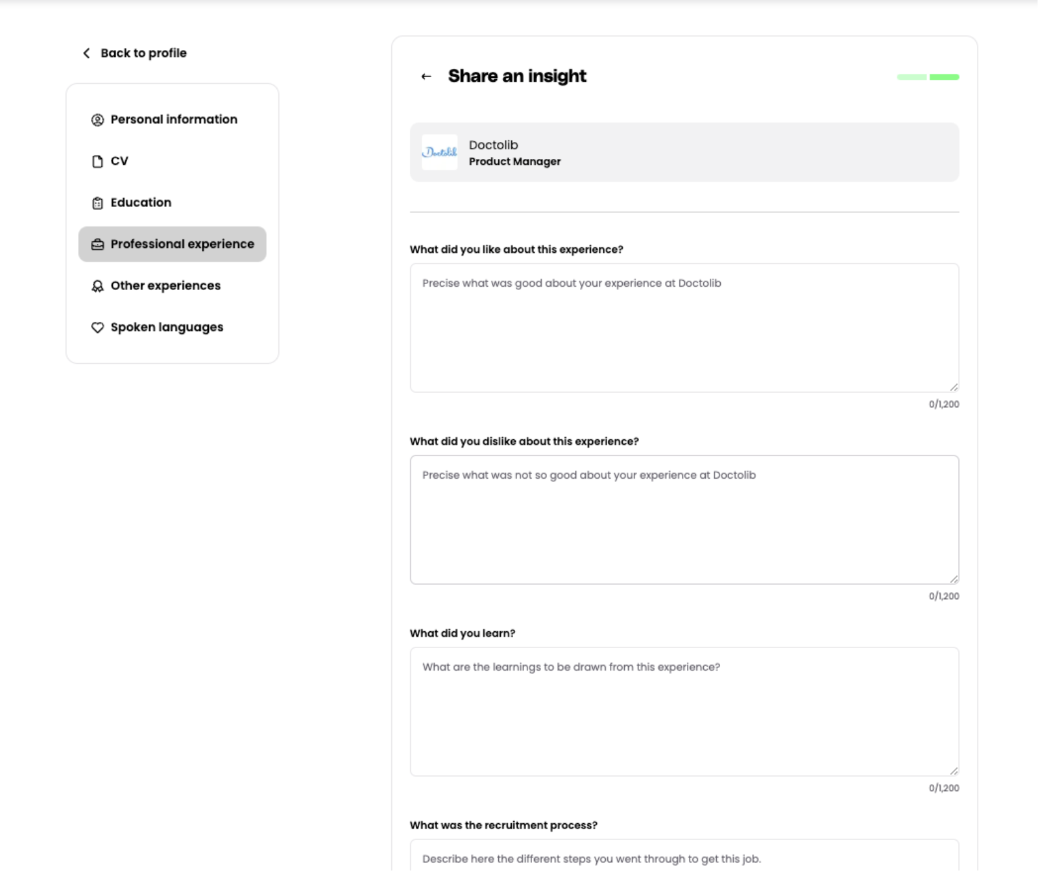Click the CV document icon
The image size is (1038, 890).
coord(97,162)
